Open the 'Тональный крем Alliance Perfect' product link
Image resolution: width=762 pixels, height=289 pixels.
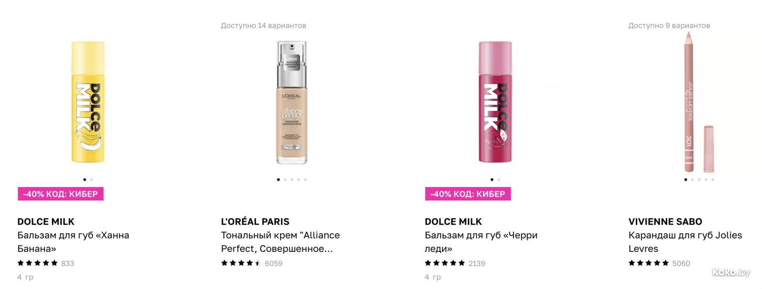coord(281,242)
